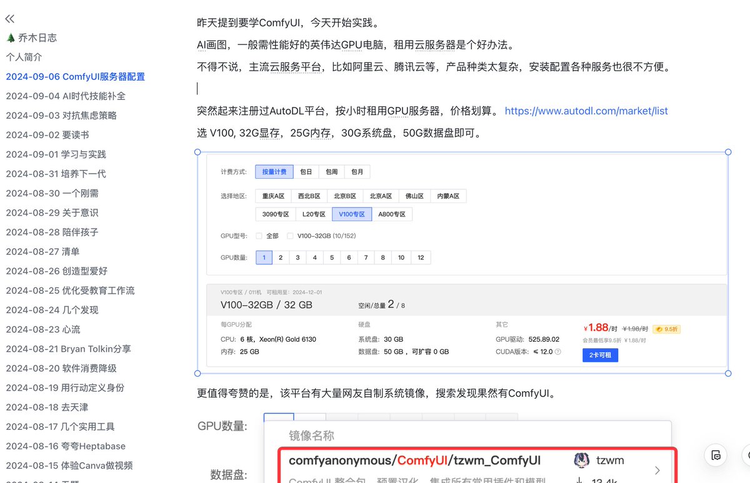Viewport: 750px width, 483px height.
Task: Select 包日 billing tab in embedded screenshot
Action: (x=306, y=171)
